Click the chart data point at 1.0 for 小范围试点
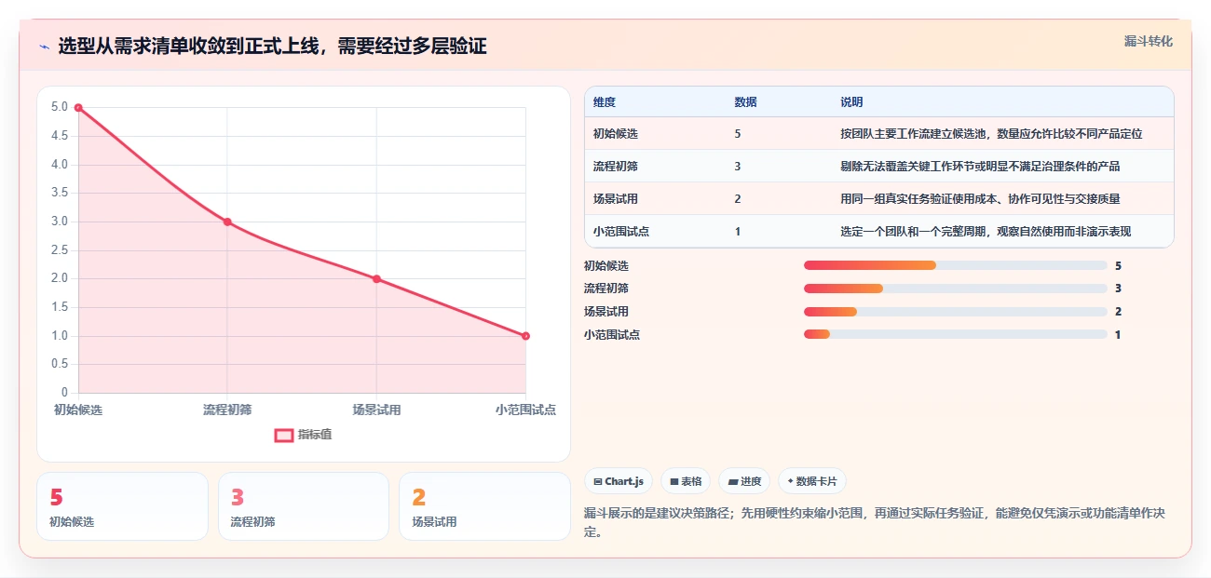Image resolution: width=1211 pixels, height=578 pixels. 525,336
